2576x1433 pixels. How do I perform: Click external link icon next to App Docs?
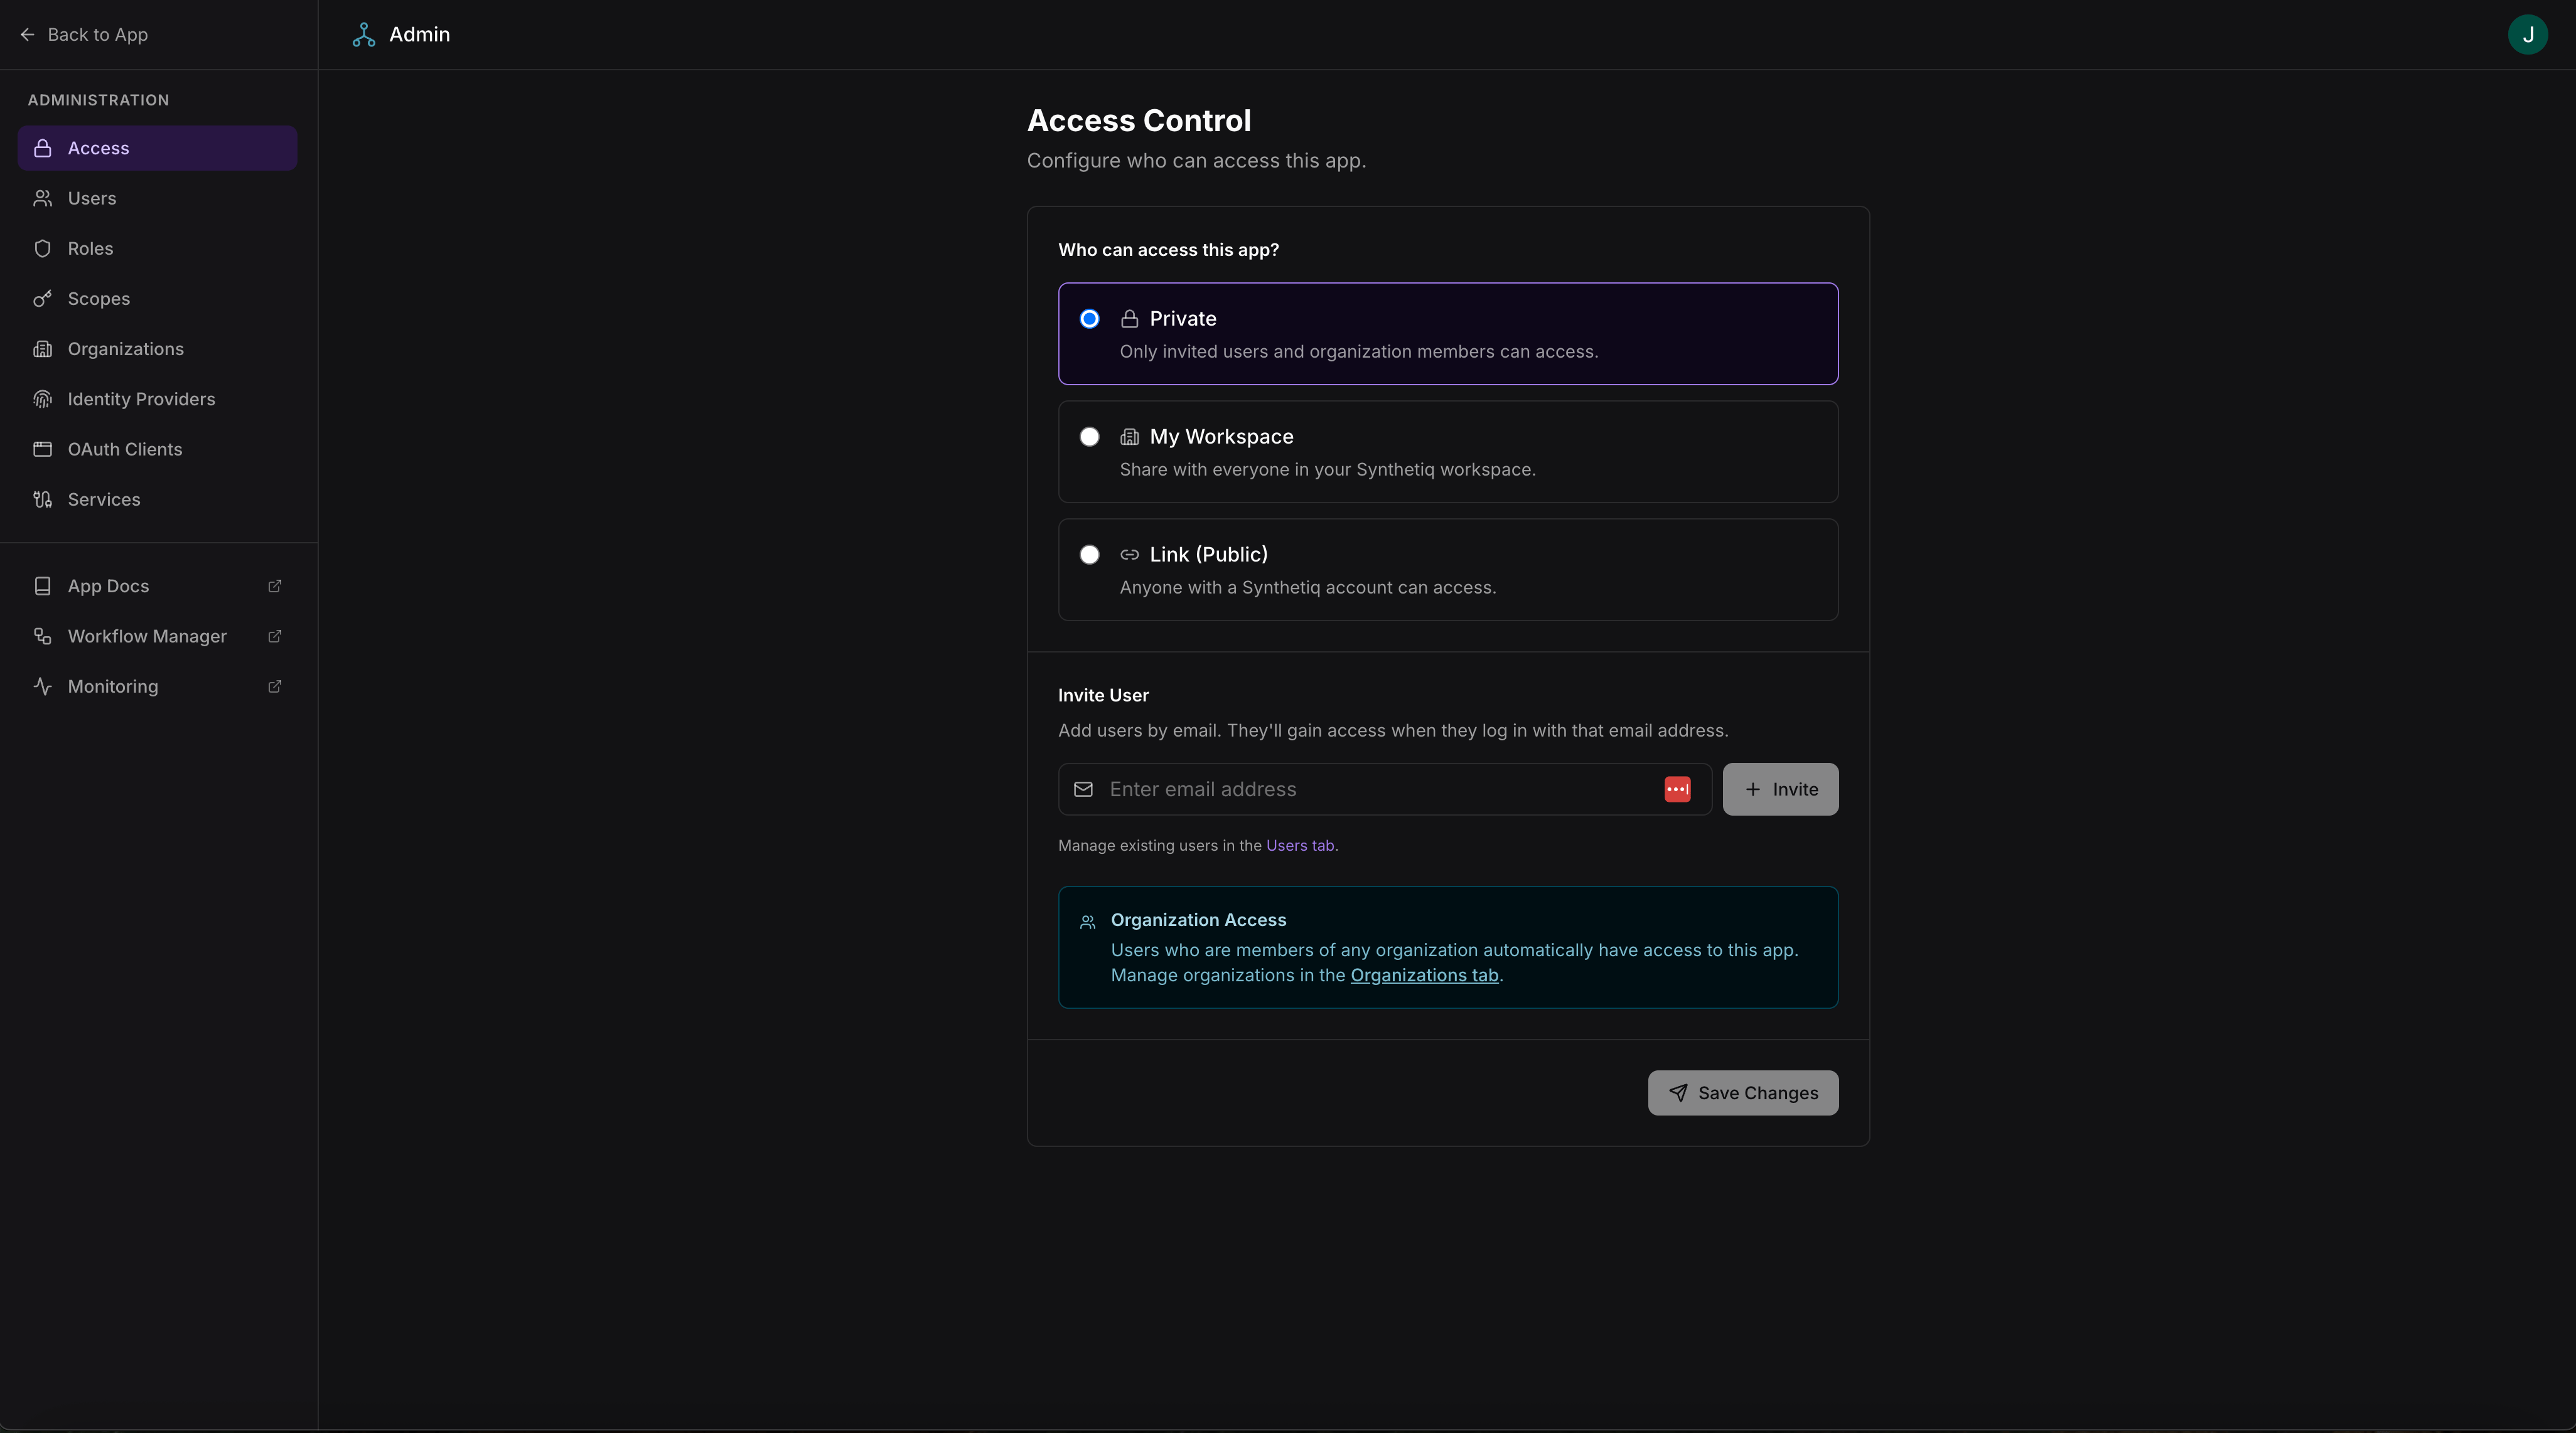[x=275, y=585]
